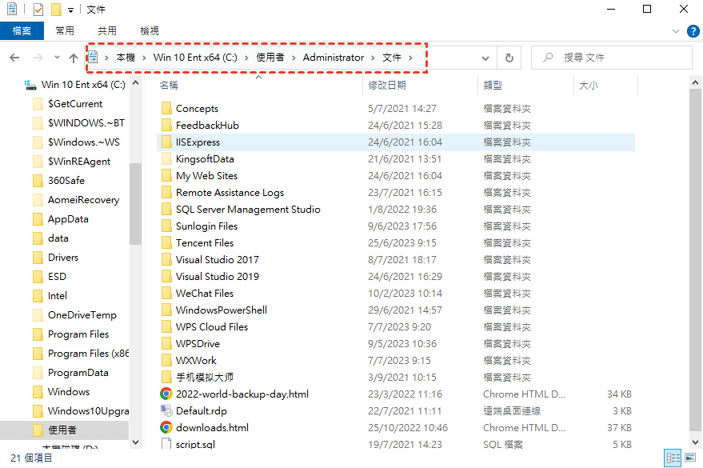
Task: Select Win 10 Ent x64 (C:) in tree
Action: [x=83, y=85]
